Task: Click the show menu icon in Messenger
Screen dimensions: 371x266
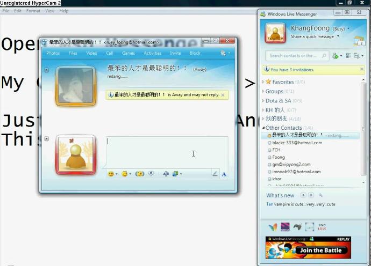Action: 357,56
